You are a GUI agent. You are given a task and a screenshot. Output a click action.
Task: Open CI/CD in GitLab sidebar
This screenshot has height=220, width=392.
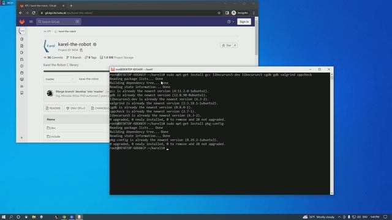[x=22, y=66]
